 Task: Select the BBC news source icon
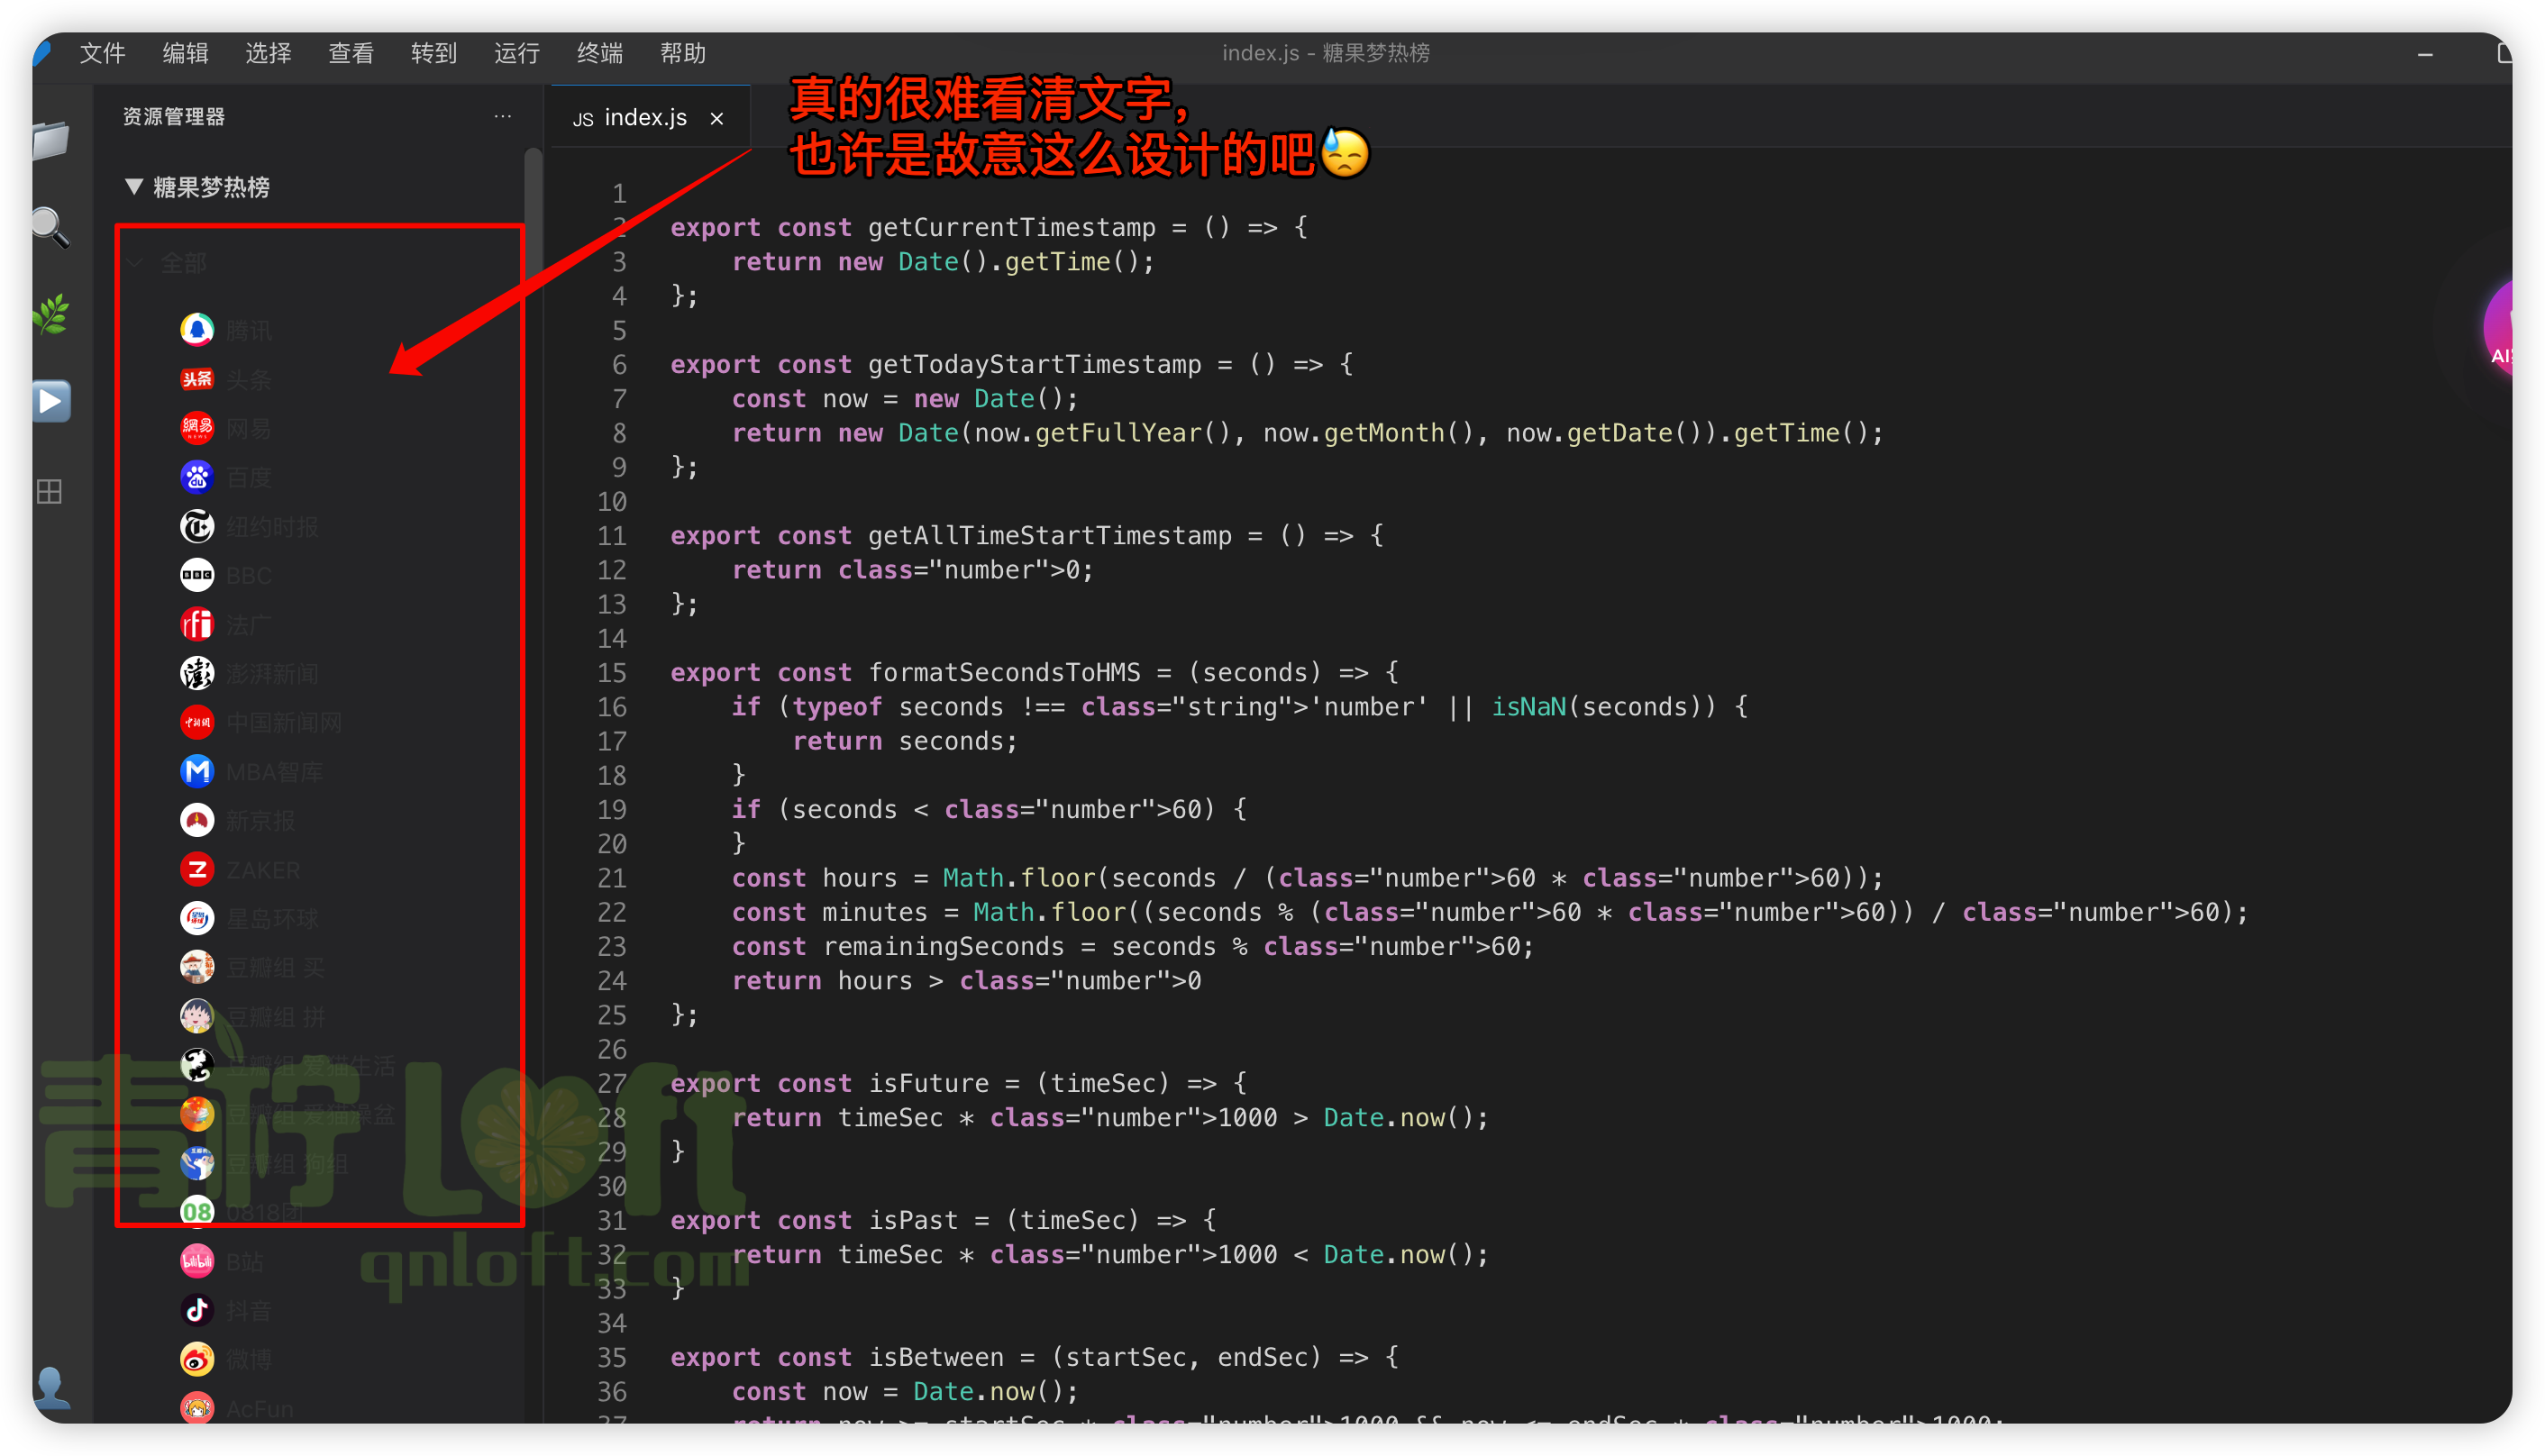197,575
